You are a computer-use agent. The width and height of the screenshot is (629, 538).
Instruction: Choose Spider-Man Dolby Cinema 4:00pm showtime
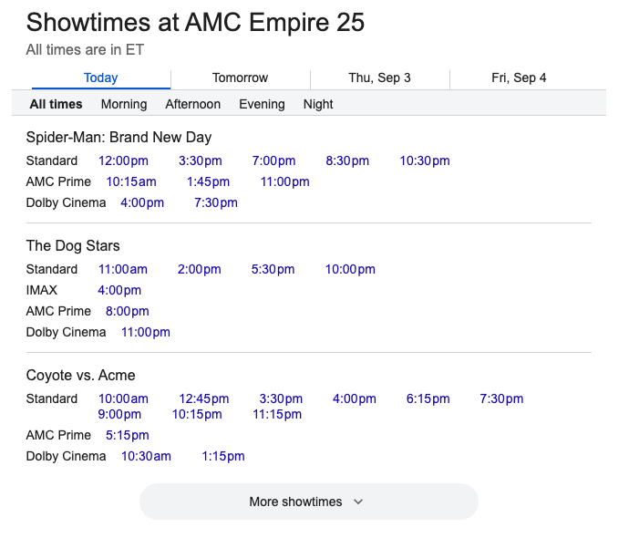[x=142, y=202]
